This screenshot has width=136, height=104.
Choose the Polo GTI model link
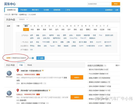click(83, 38)
